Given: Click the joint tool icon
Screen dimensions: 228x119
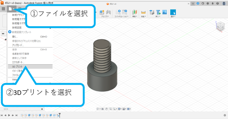Looking at the screenshot, I should click(108, 12).
